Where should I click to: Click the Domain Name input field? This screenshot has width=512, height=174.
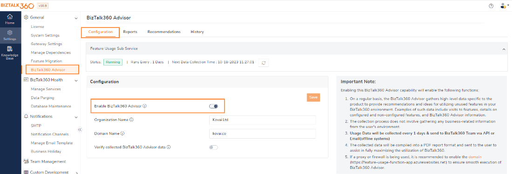(262, 134)
